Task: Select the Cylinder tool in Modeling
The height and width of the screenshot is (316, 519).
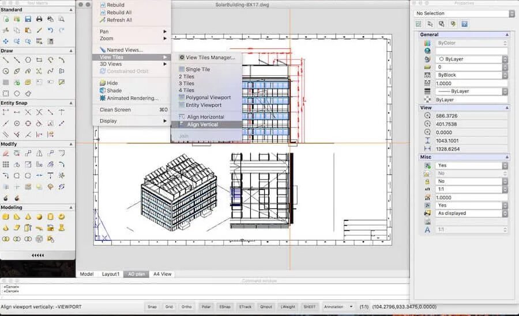Action: (x=50, y=217)
